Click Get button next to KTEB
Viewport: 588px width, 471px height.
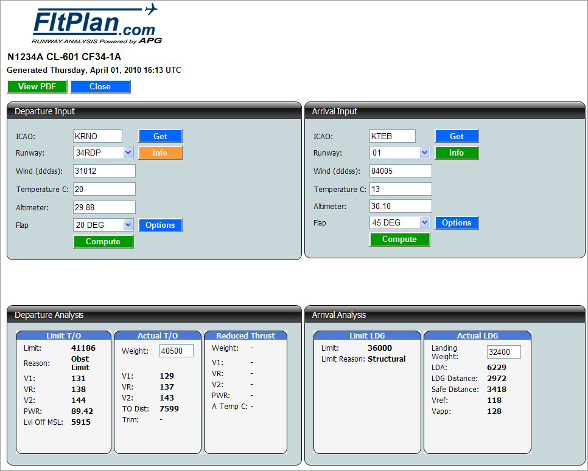click(x=457, y=136)
